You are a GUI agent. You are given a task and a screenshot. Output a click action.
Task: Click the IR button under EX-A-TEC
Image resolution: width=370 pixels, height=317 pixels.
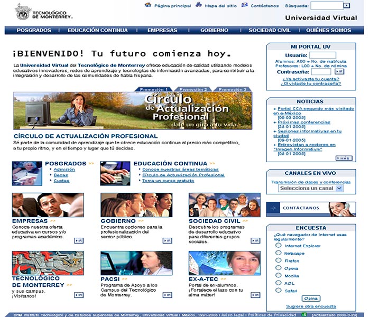pyautogui.click(x=255, y=295)
